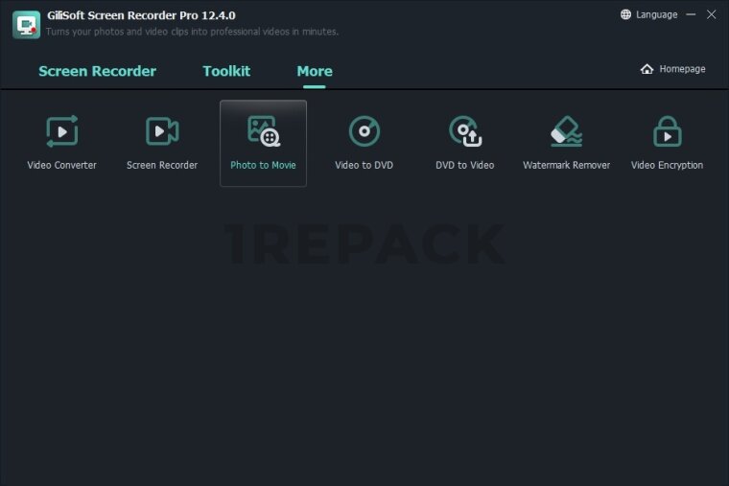Screen dimensions: 729x486
Task: Click the DVD to Video text label
Action: point(465,165)
